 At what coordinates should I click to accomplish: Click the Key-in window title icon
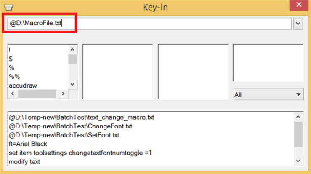pos(8,7)
